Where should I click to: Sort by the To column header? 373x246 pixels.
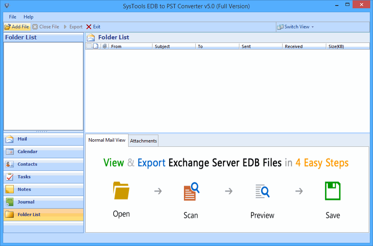pos(217,46)
